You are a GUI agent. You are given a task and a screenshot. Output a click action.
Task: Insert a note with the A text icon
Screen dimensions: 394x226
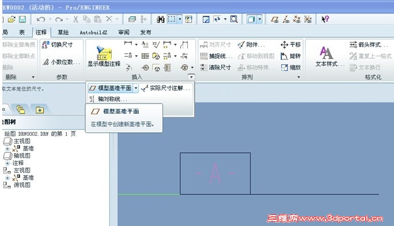(145, 44)
